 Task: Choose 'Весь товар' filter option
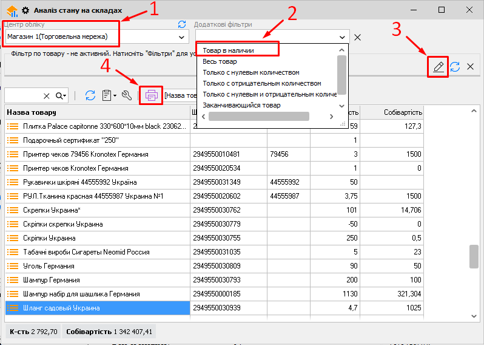(220, 61)
